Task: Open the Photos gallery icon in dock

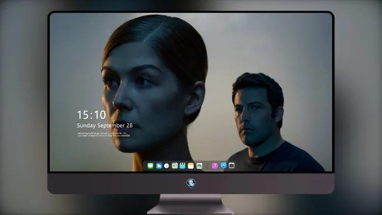Action: pos(199,166)
